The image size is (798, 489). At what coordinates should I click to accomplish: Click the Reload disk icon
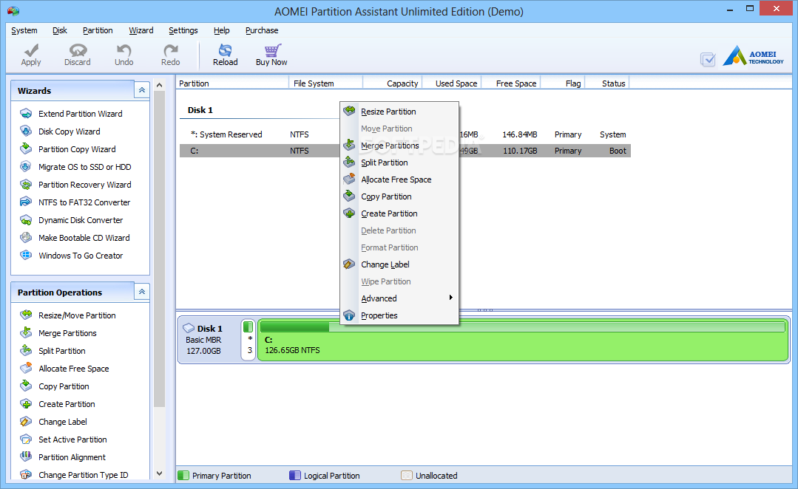[x=225, y=49]
